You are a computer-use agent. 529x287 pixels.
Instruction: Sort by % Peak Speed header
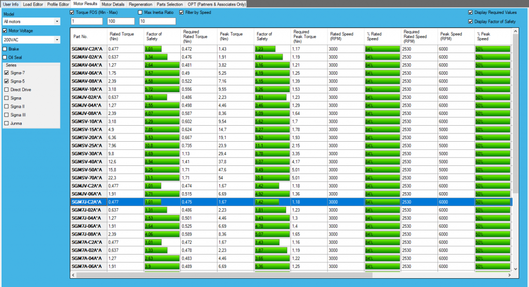point(493,37)
